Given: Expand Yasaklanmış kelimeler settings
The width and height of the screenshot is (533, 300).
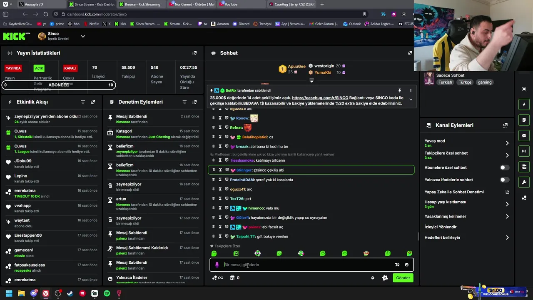Looking at the screenshot, I should (507, 216).
